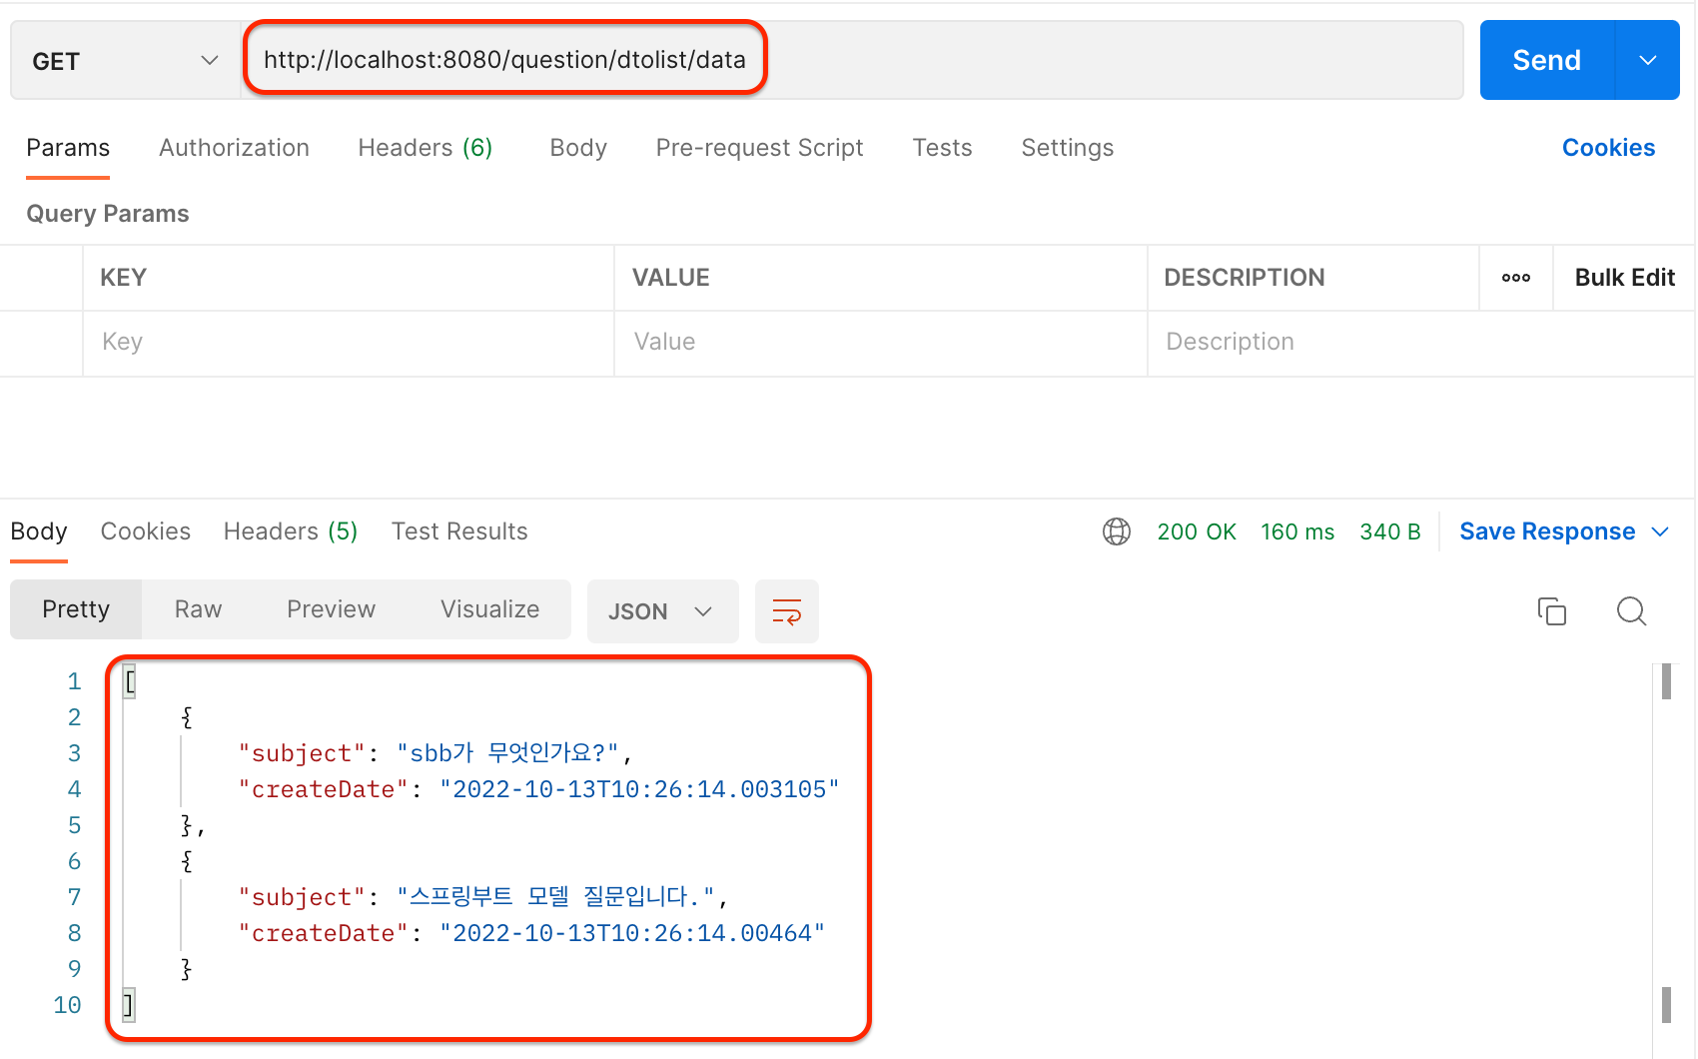Viewport: 1698px width, 1059px height.
Task: Click the 340 B response size
Action: click(1389, 531)
